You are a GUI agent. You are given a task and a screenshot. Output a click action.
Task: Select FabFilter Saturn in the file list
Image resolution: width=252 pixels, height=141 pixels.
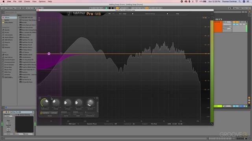tap(27, 47)
